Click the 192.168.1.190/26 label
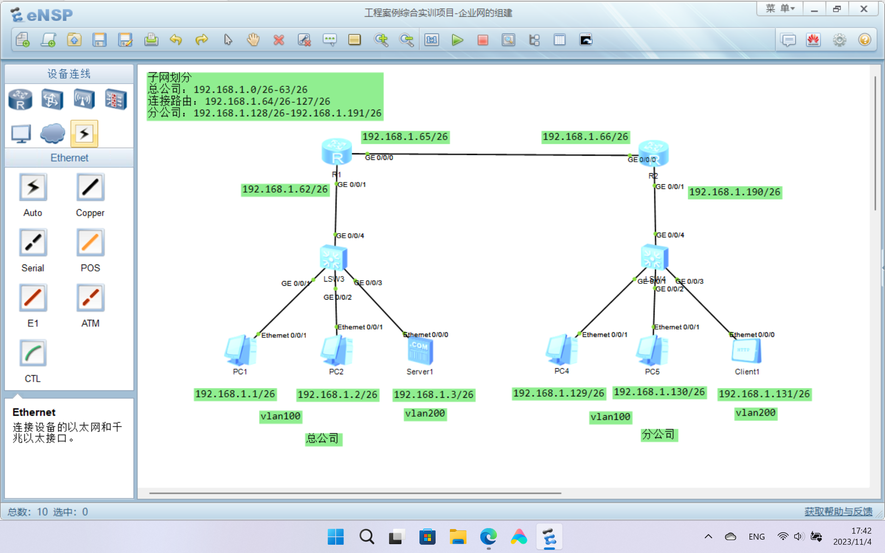The image size is (885, 553). coord(735,192)
